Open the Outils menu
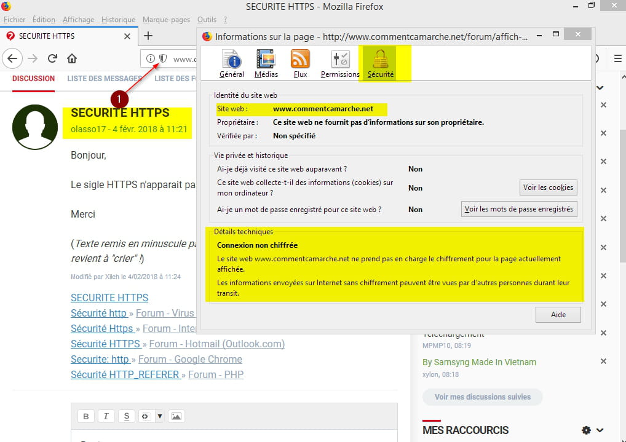This screenshot has height=442, width=626. 207,20
